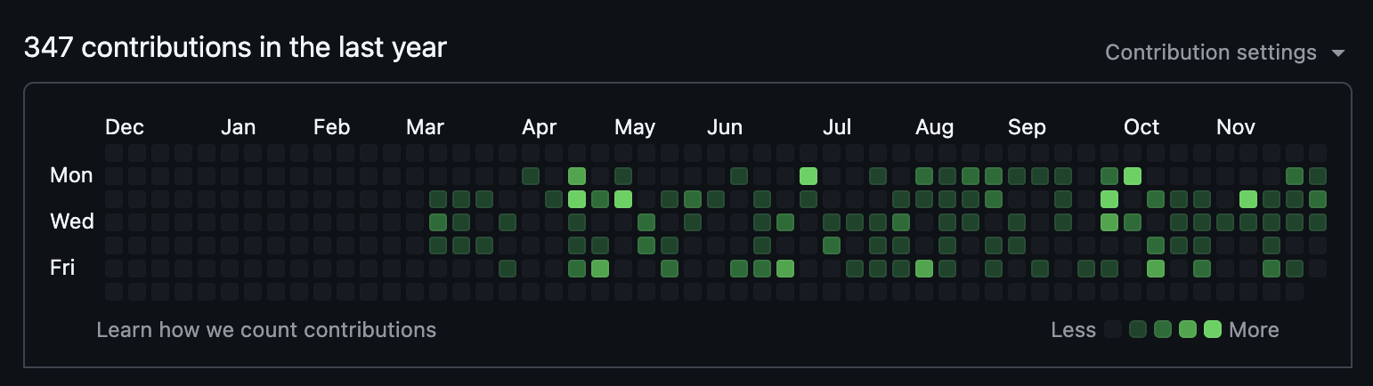Image resolution: width=1373 pixels, height=386 pixels.
Task: Click the 347 contributions in the last year heading
Action: [x=235, y=47]
